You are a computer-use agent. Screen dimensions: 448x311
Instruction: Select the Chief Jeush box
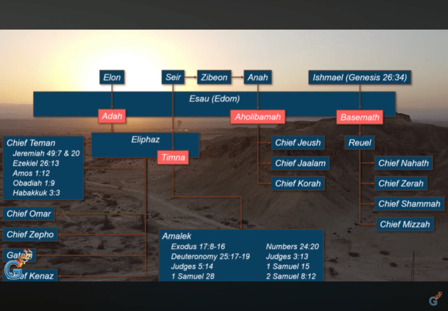click(x=297, y=143)
